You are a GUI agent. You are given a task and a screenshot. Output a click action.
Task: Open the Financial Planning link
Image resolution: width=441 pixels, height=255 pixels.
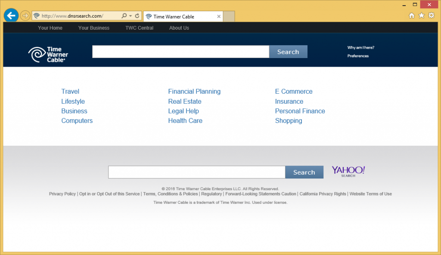pos(194,92)
